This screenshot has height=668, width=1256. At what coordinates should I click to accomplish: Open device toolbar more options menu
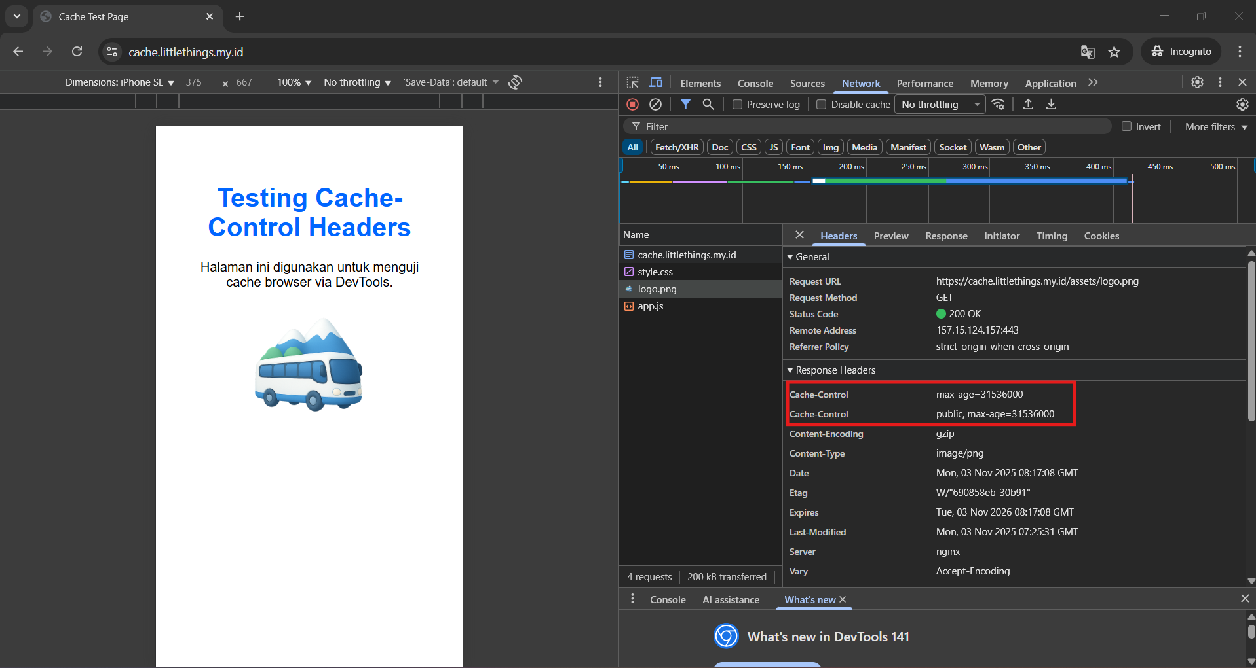[x=600, y=82]
